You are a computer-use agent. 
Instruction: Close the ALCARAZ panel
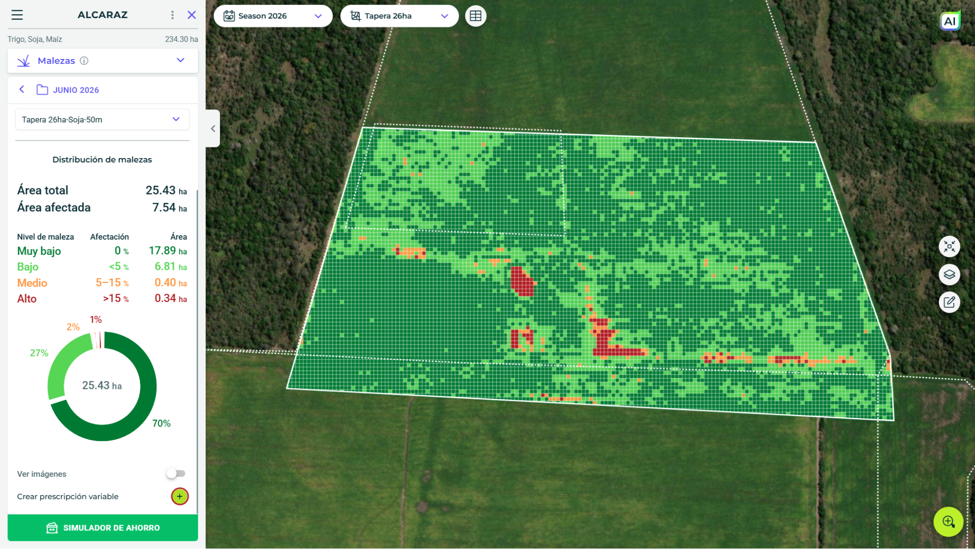[192, 15]
